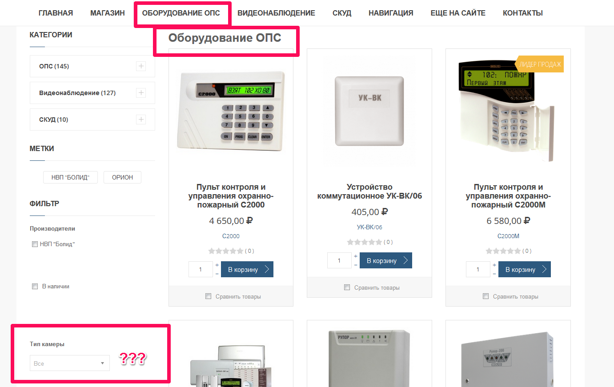The image size is (614, 387).
Task: Expand the ОПС (145) category plus icon
Action: [x=141, y=66]
